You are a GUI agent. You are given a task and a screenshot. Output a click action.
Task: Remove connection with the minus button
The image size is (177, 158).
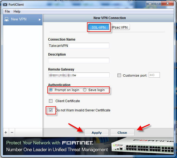[x=12, y=132]
